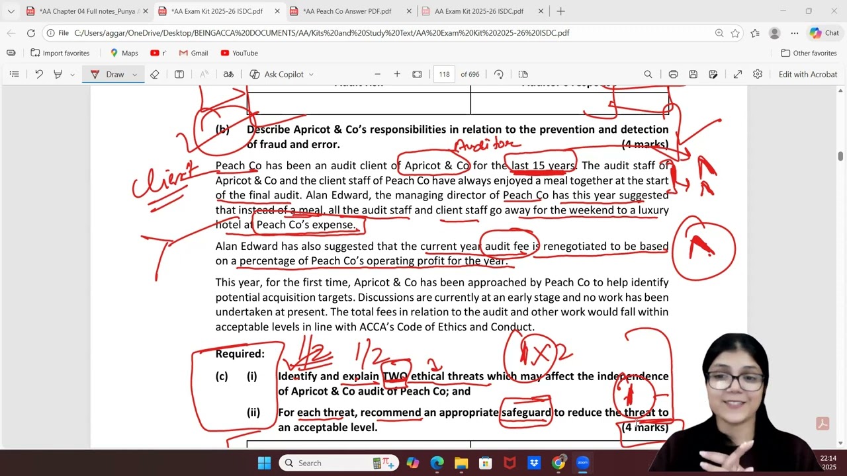Open the Gmail bookmark
This screenshot has height=476, width=847.
193,53
